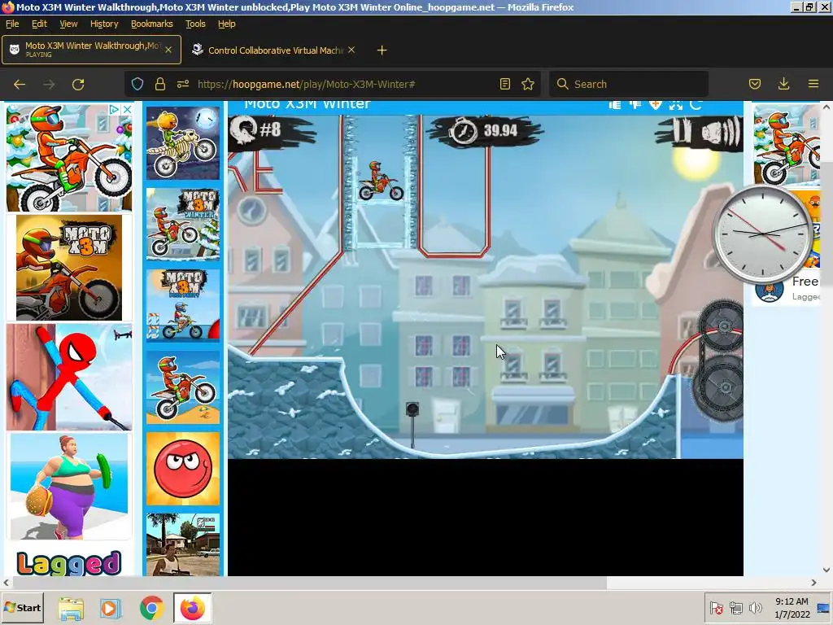
Task: Open the volume speaker icon in system tray
Action: pos(755,607)
